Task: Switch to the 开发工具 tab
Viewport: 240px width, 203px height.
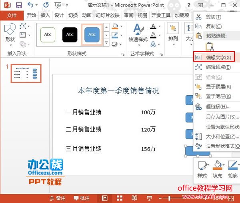Action: click(x=161, y=15)
